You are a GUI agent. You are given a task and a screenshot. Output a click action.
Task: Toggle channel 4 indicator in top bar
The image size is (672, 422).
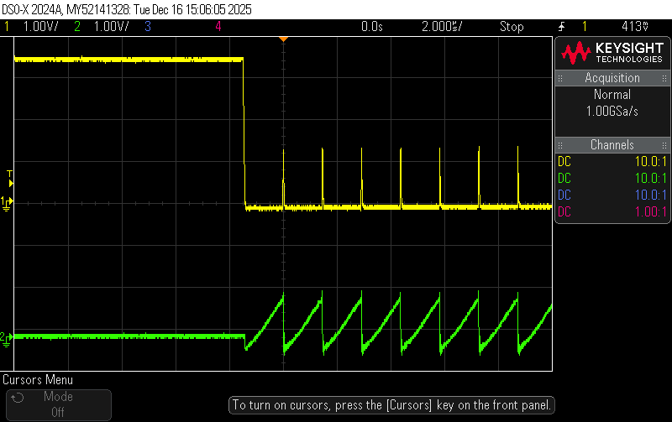[x=218, y=27]
